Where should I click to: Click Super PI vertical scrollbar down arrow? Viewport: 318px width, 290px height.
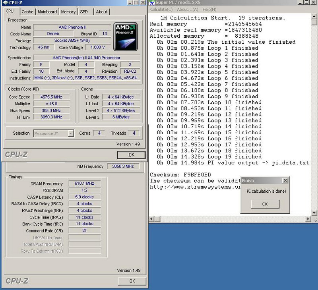tap(314, 213)
